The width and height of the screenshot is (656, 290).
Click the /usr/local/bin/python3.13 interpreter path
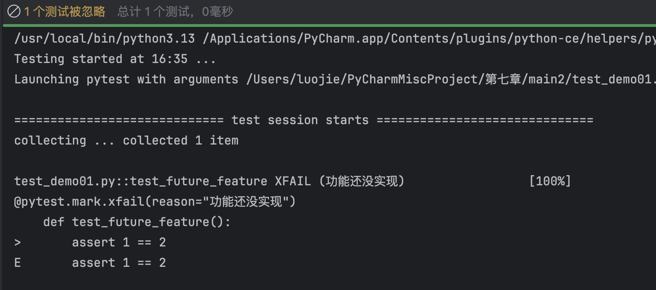tap(105, 38)
